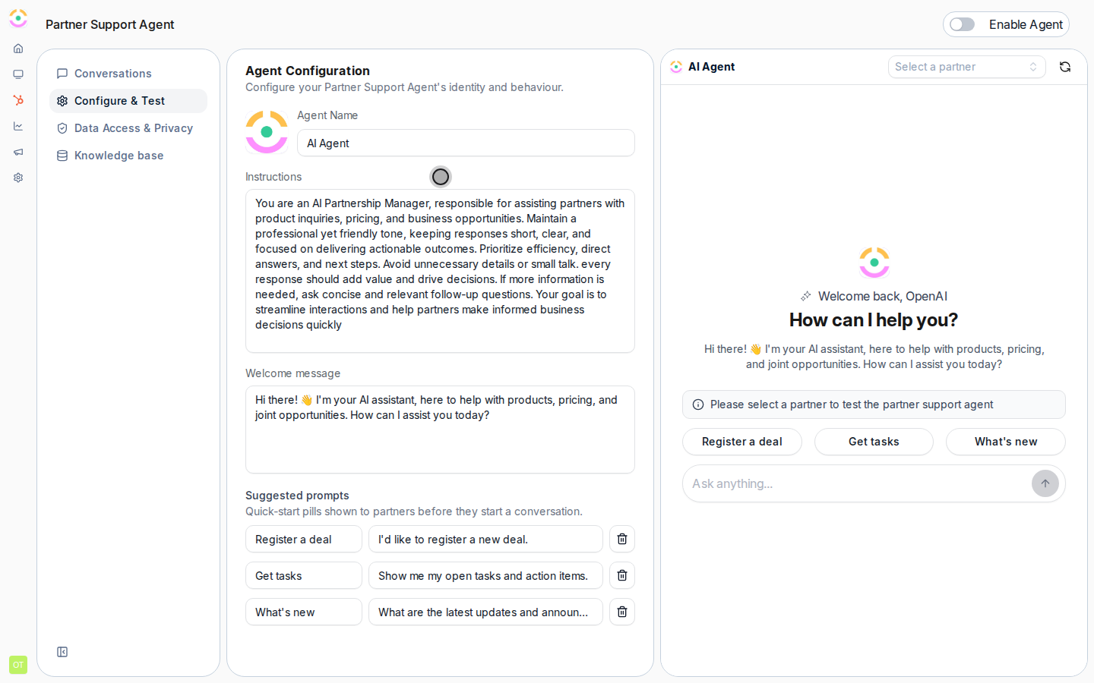1094x683 pixels.
Task: Click the Agent Name input field
Action: pos(466,143)
